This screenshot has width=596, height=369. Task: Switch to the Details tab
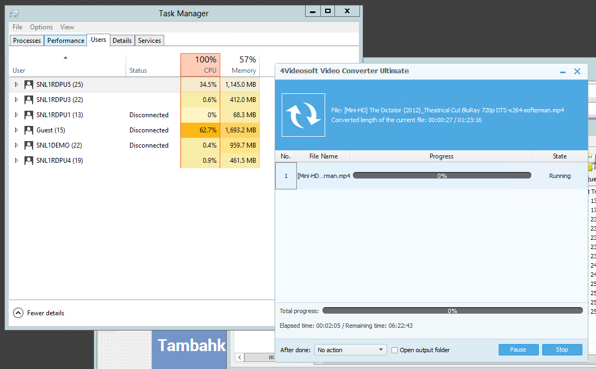point(122,41)
